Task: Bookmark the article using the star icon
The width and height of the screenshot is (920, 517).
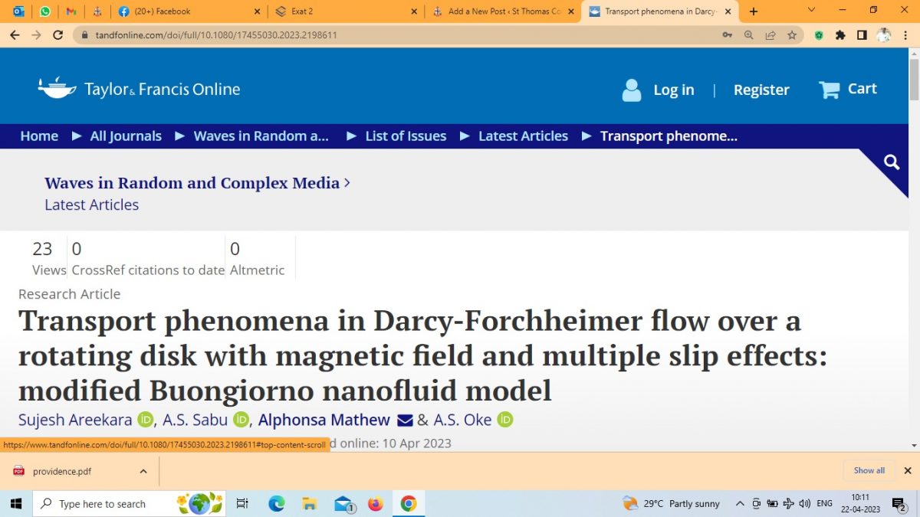Action: click(793, 34)
